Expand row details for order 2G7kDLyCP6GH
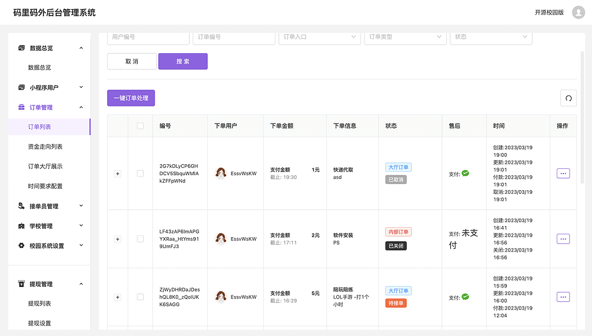The height and width of the screenshot is (336, 592). coord(118,174)
